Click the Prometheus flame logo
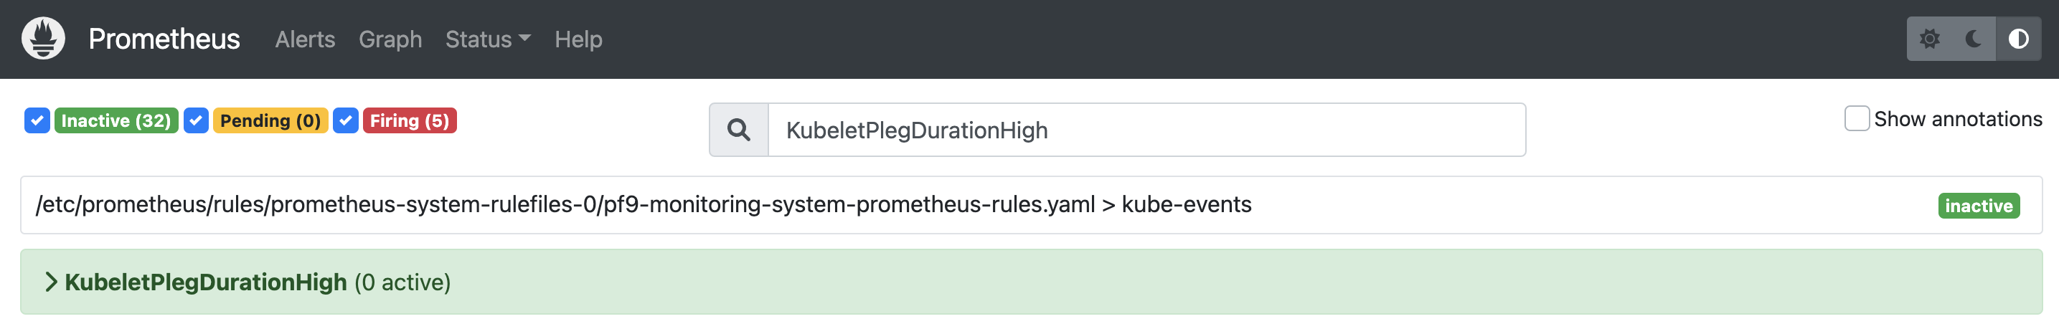 click(x=43, y=39)
